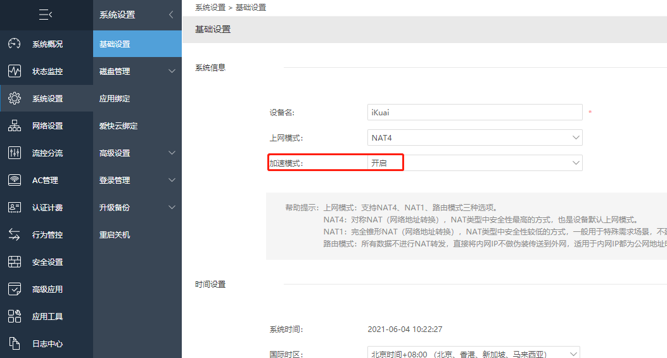
Task: Click the 认证计费 ID card icon
Action: (x=14, y=207)
